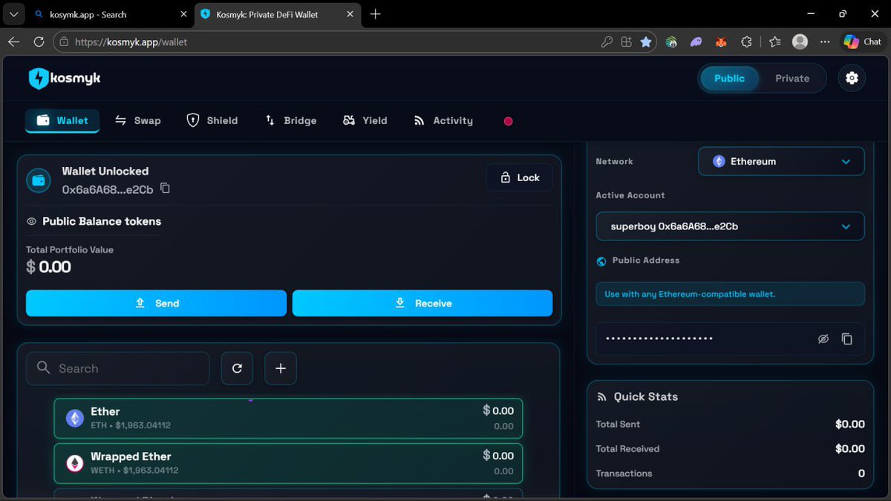Open the MetaMask fox extension
Image resolution: width=891 pixels, height=501 pixels.
[x=721, y=42]
